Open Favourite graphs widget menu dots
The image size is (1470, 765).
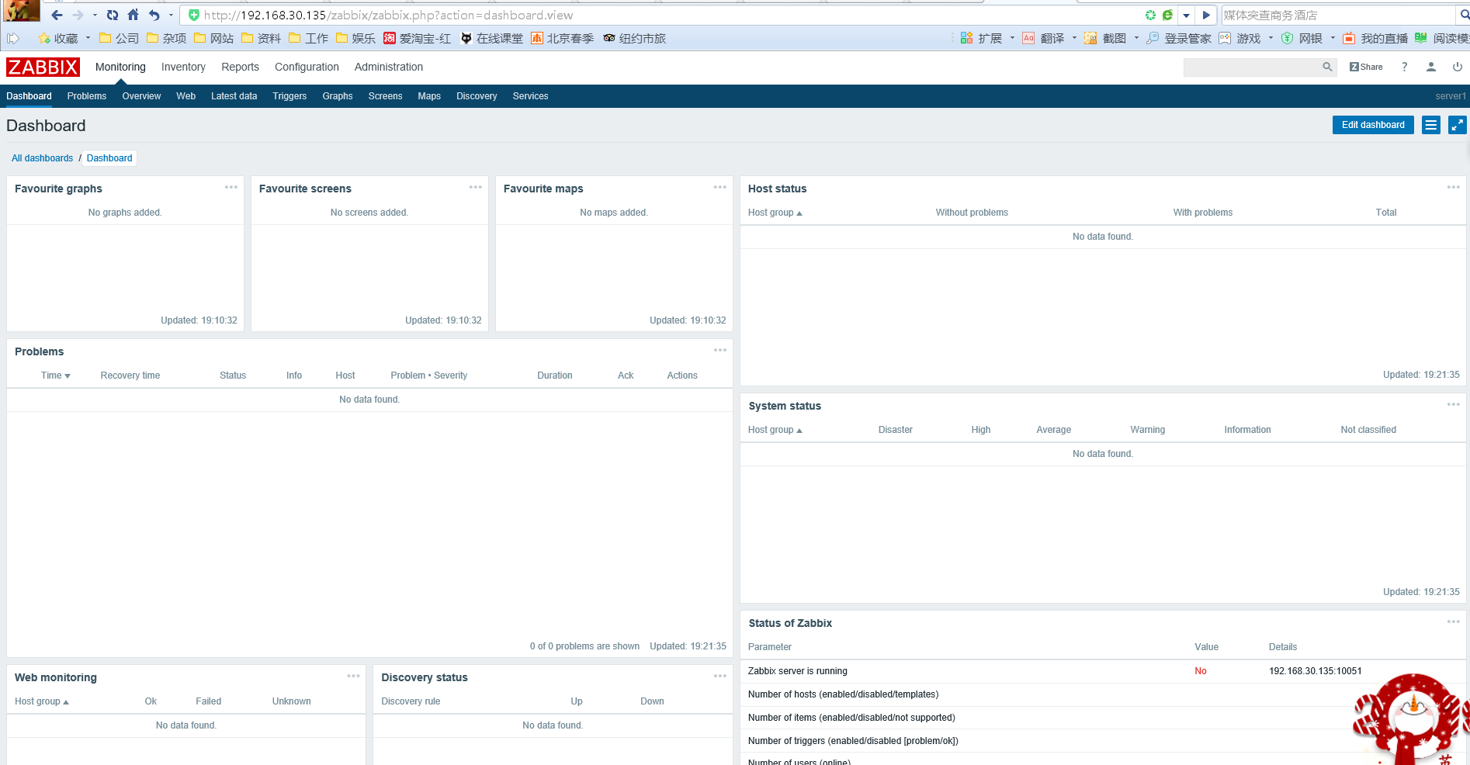pos(231,187)
